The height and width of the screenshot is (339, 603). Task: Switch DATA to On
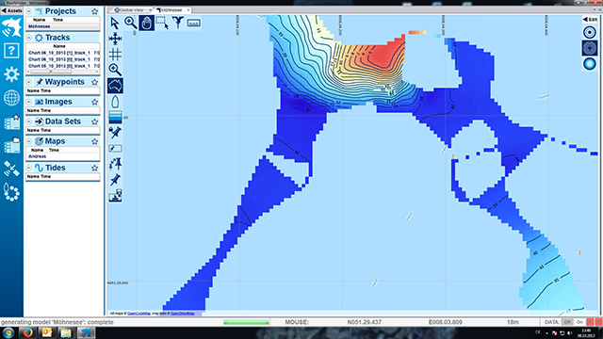tap(579, 322)
